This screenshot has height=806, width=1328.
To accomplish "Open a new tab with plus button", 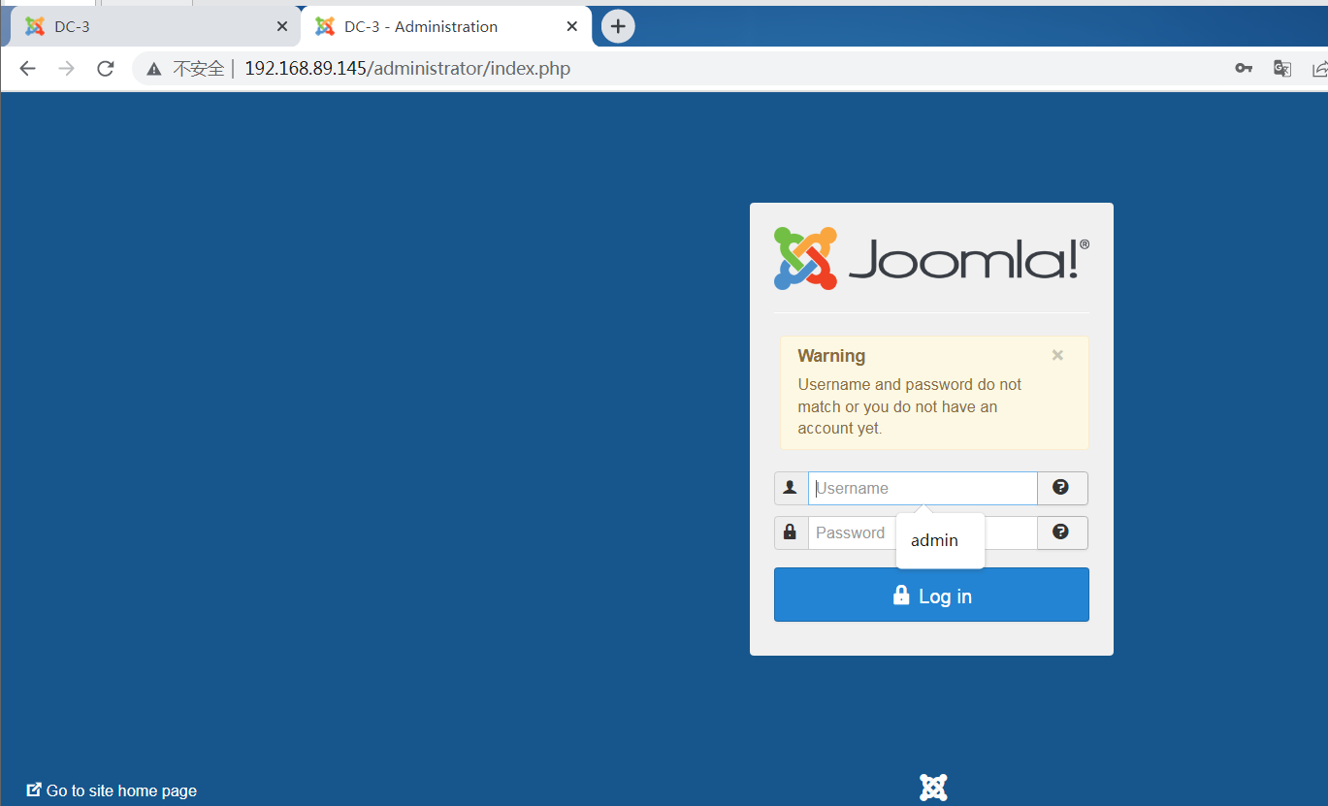I will tap(618, 26).
